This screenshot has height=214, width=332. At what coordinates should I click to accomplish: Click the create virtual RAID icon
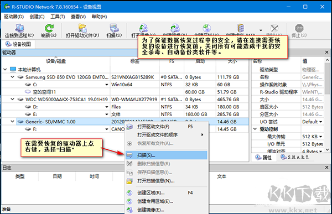click(241, 28)
